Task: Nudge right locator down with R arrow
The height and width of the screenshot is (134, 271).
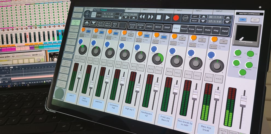Action: tap(227, 22)
